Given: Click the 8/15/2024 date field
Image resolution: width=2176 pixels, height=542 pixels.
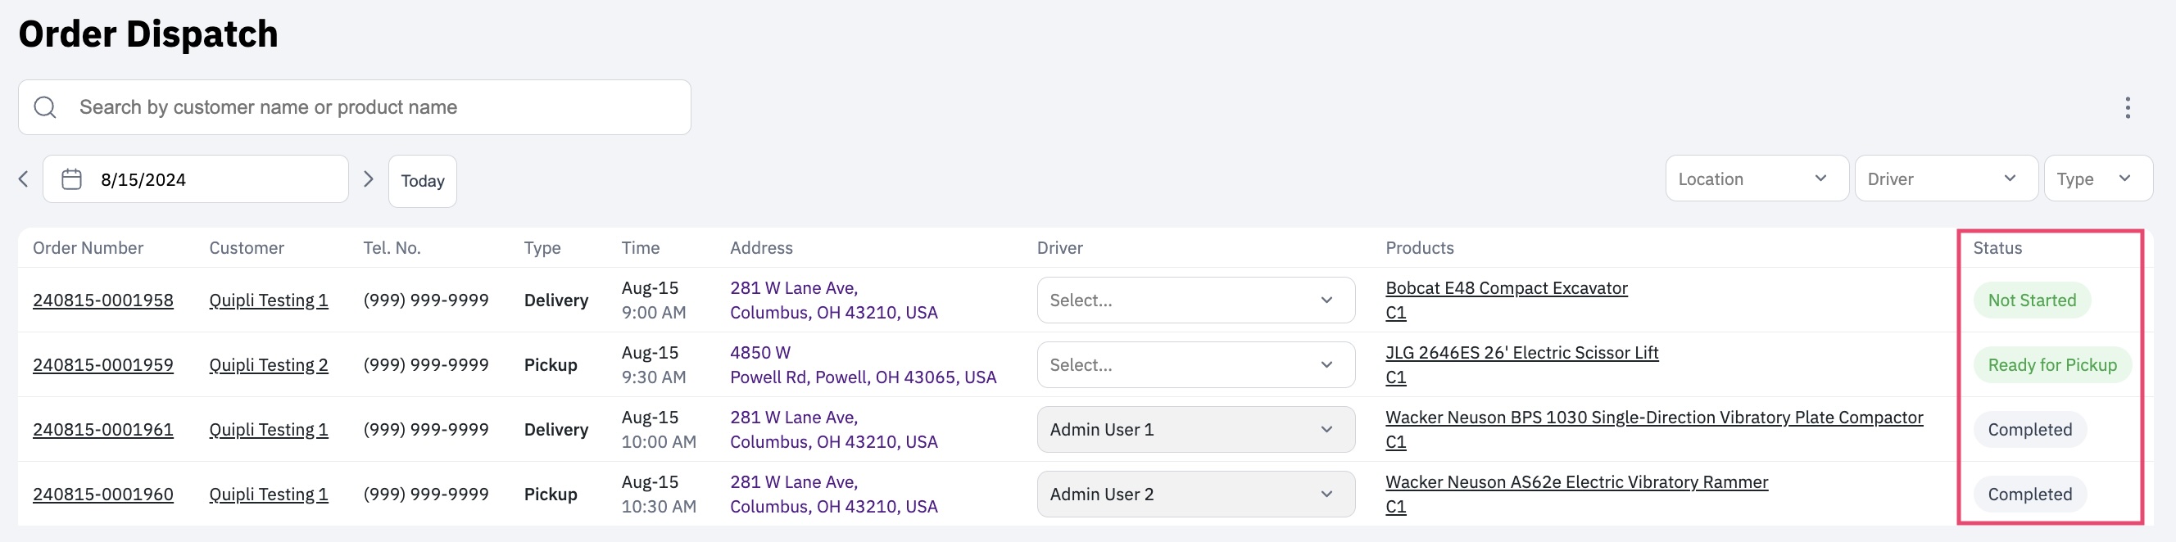Looking at the screenshot, I should 196,179.
